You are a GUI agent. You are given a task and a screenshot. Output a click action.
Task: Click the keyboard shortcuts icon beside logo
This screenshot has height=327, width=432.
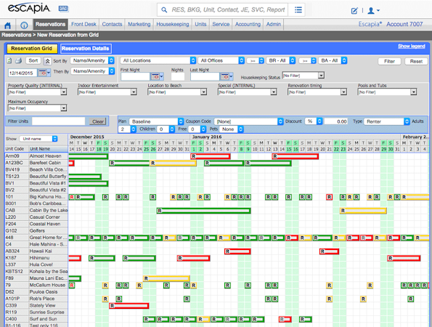pos(63,9)
